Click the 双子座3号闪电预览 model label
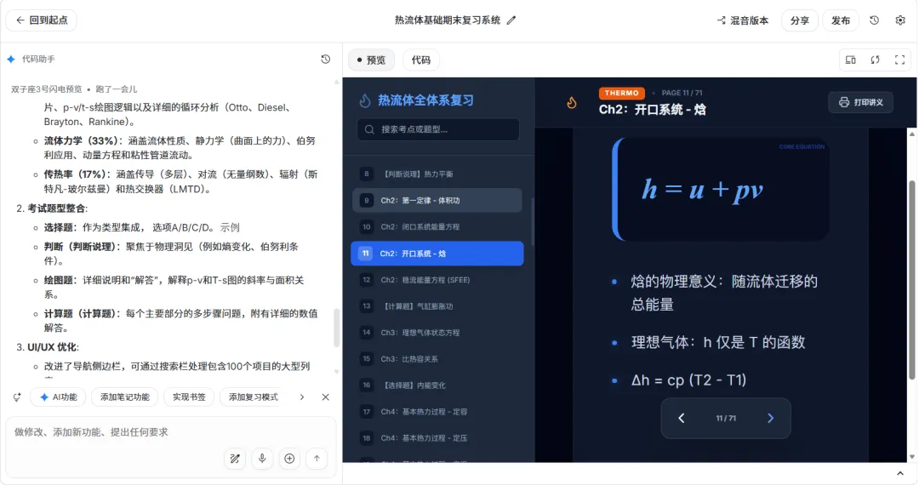The image size is (919, 485). [46, 89]
